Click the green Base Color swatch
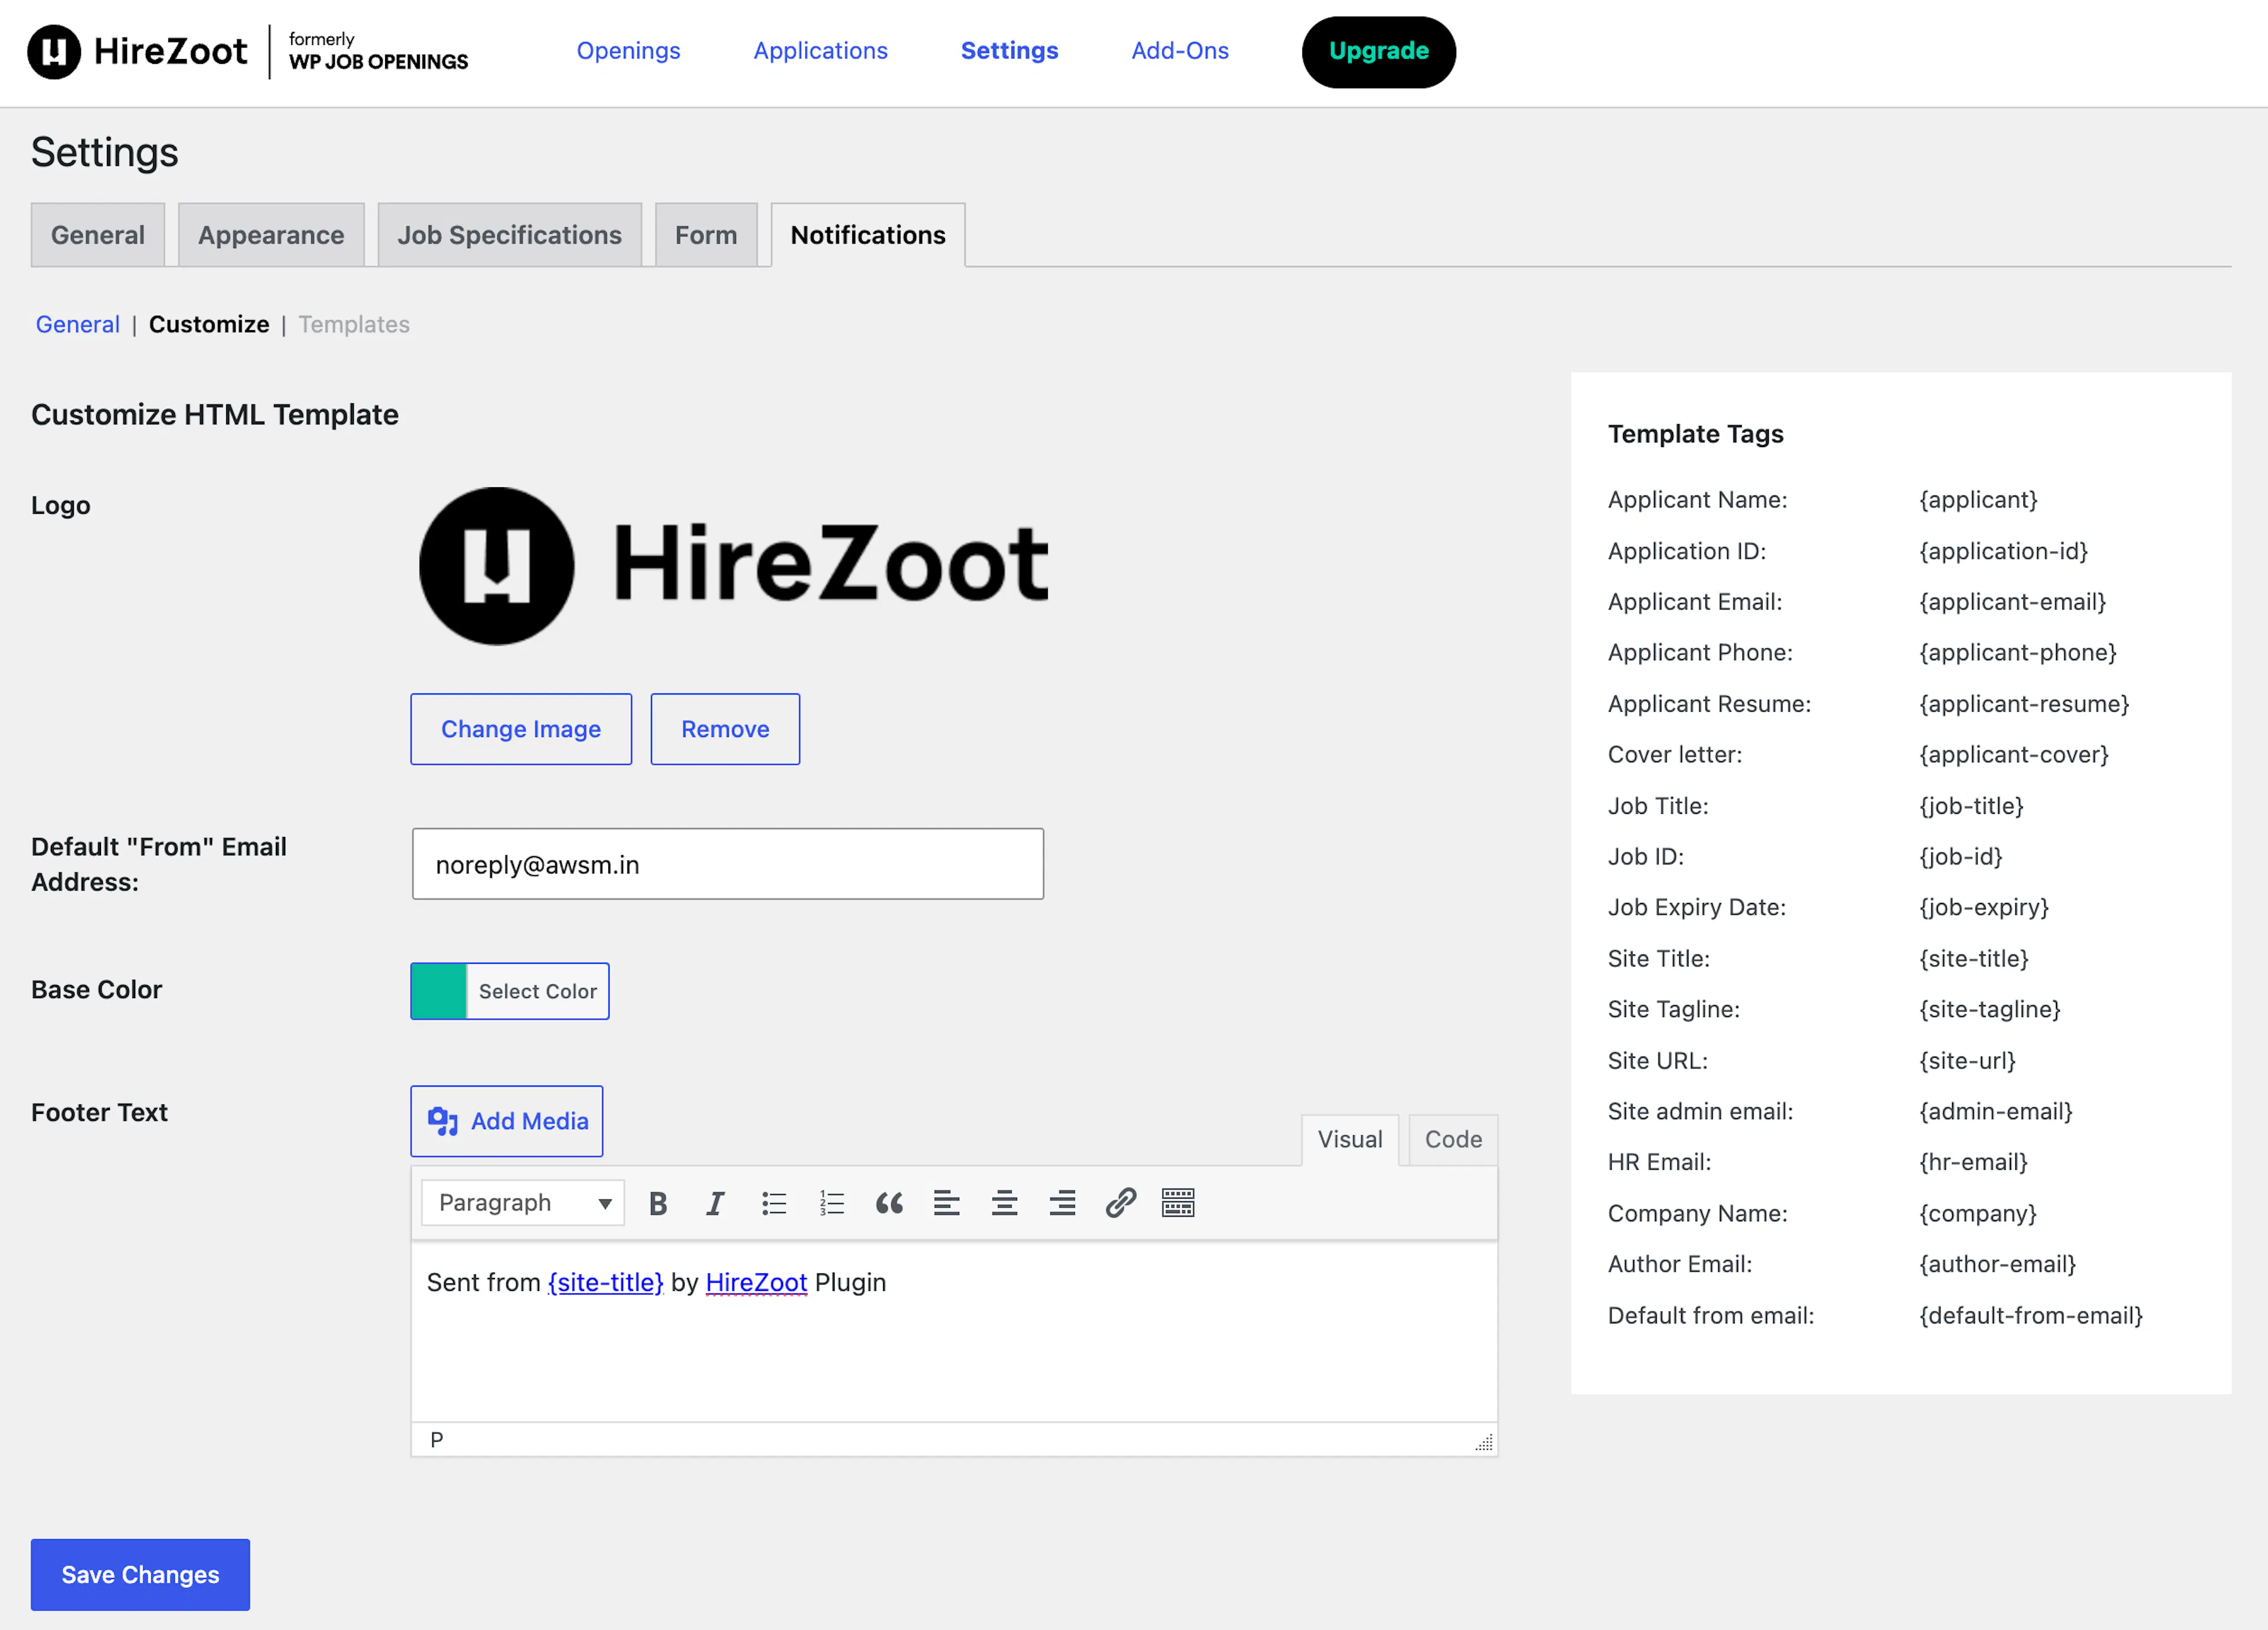The image size is (2268, 1630). click(439, 991)
